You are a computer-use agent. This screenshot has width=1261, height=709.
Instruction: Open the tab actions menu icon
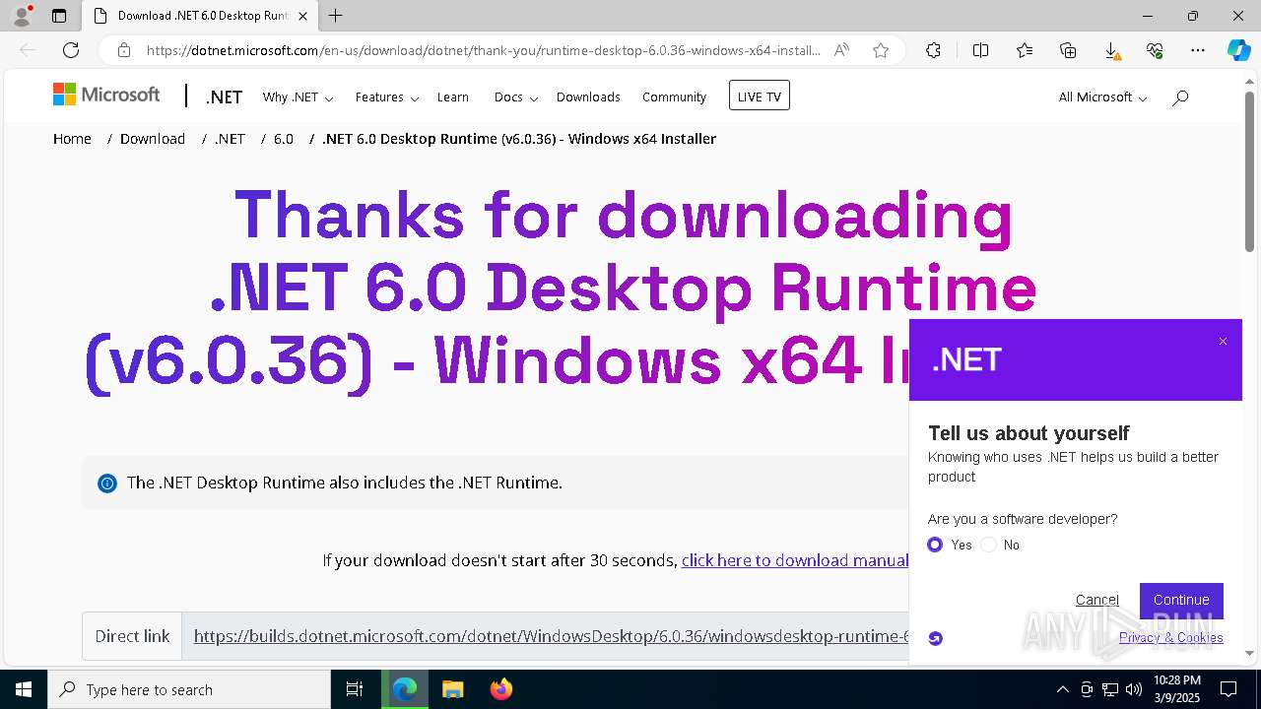[59, 16]
